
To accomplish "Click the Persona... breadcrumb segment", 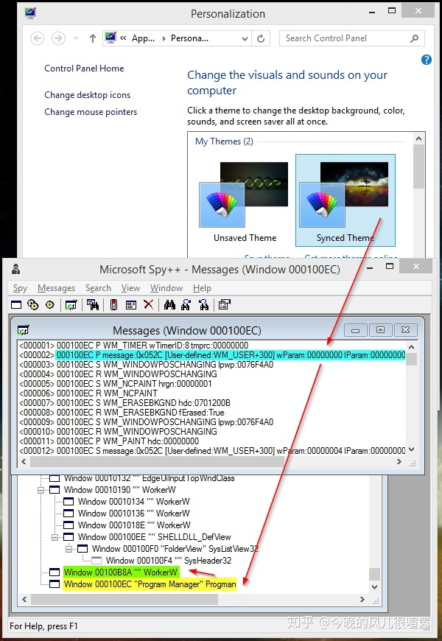I will click(190, 38).
